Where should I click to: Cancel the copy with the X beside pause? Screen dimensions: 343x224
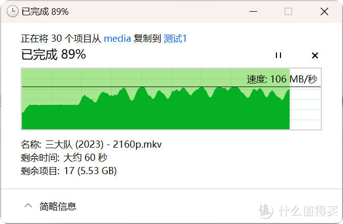tap(315, 55)
